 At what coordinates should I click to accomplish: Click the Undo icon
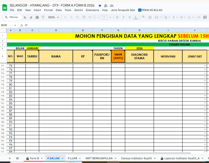click(x=25, y=17)
